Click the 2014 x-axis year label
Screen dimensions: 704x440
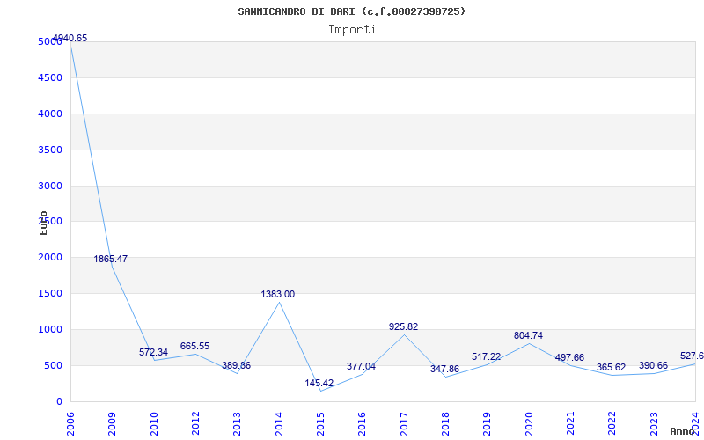coord(279,424)
